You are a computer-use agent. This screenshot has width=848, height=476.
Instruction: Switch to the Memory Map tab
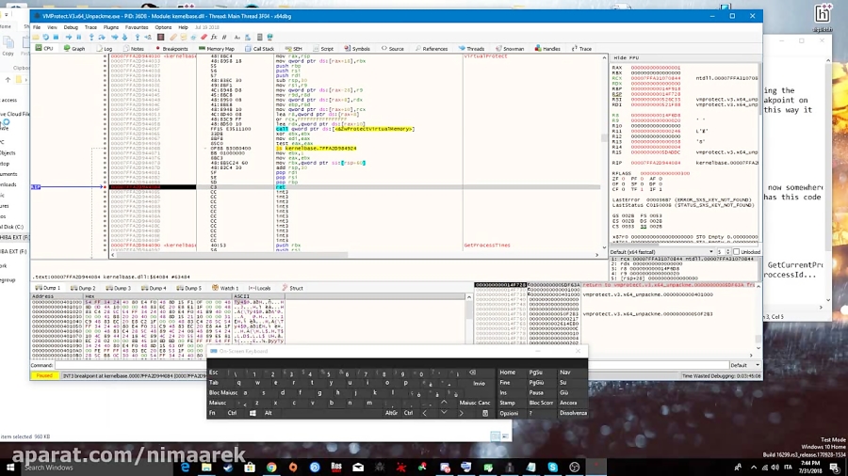tap(217, 49)
